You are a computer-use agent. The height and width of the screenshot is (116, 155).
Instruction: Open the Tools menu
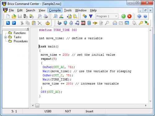(x=68, y=10)
